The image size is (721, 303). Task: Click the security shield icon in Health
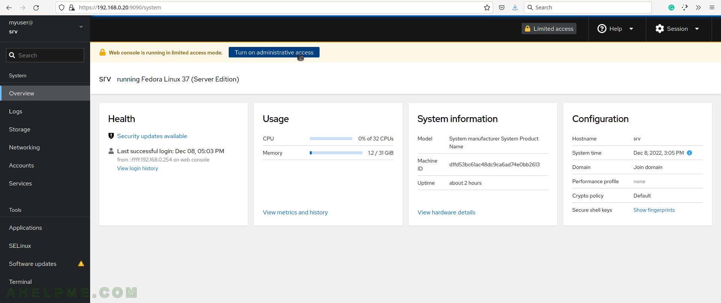pos(111,136)
